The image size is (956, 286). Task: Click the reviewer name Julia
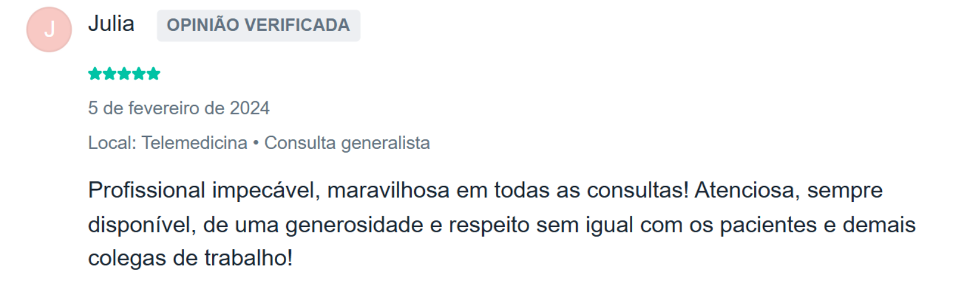[111, 24]
